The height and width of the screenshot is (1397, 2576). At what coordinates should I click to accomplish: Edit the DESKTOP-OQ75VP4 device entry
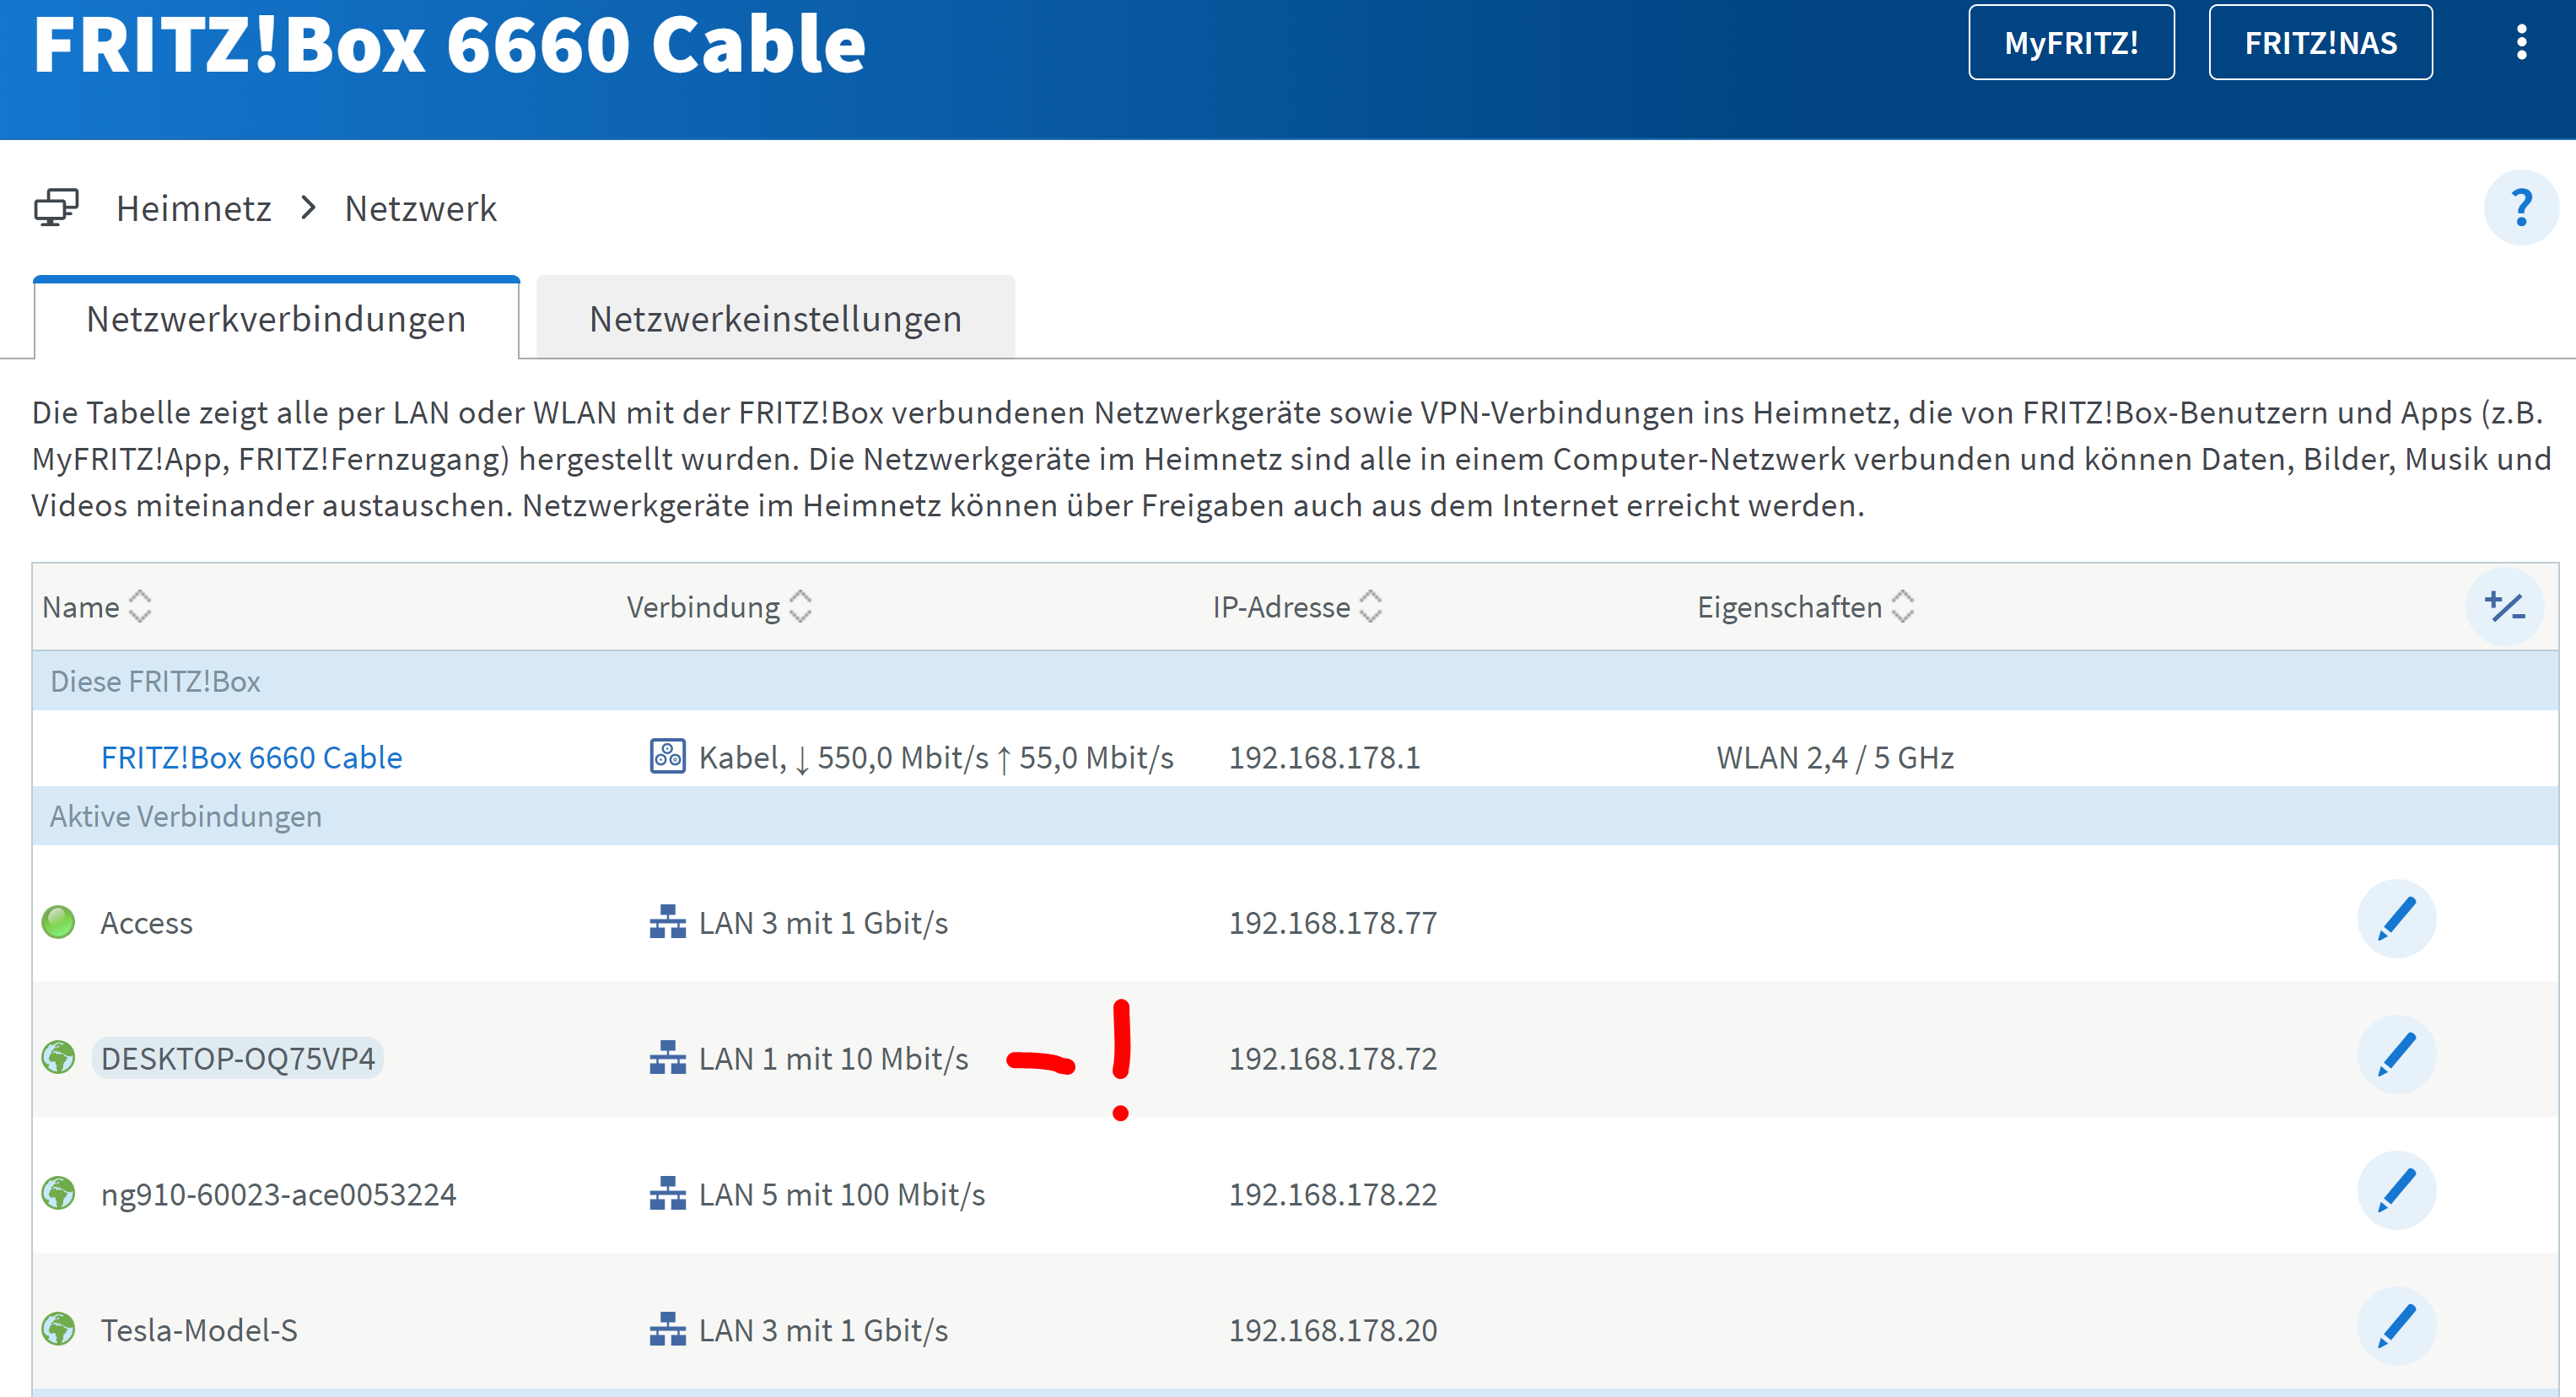[x=2396, y=1055]
